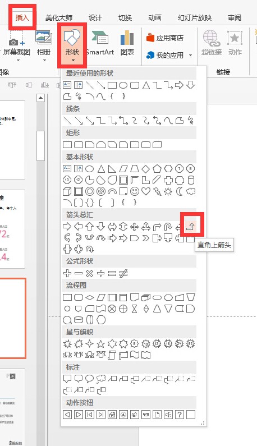
Task: Insert the not-equal equation shape
Action: pyautogui.click(x=123, y=273)
